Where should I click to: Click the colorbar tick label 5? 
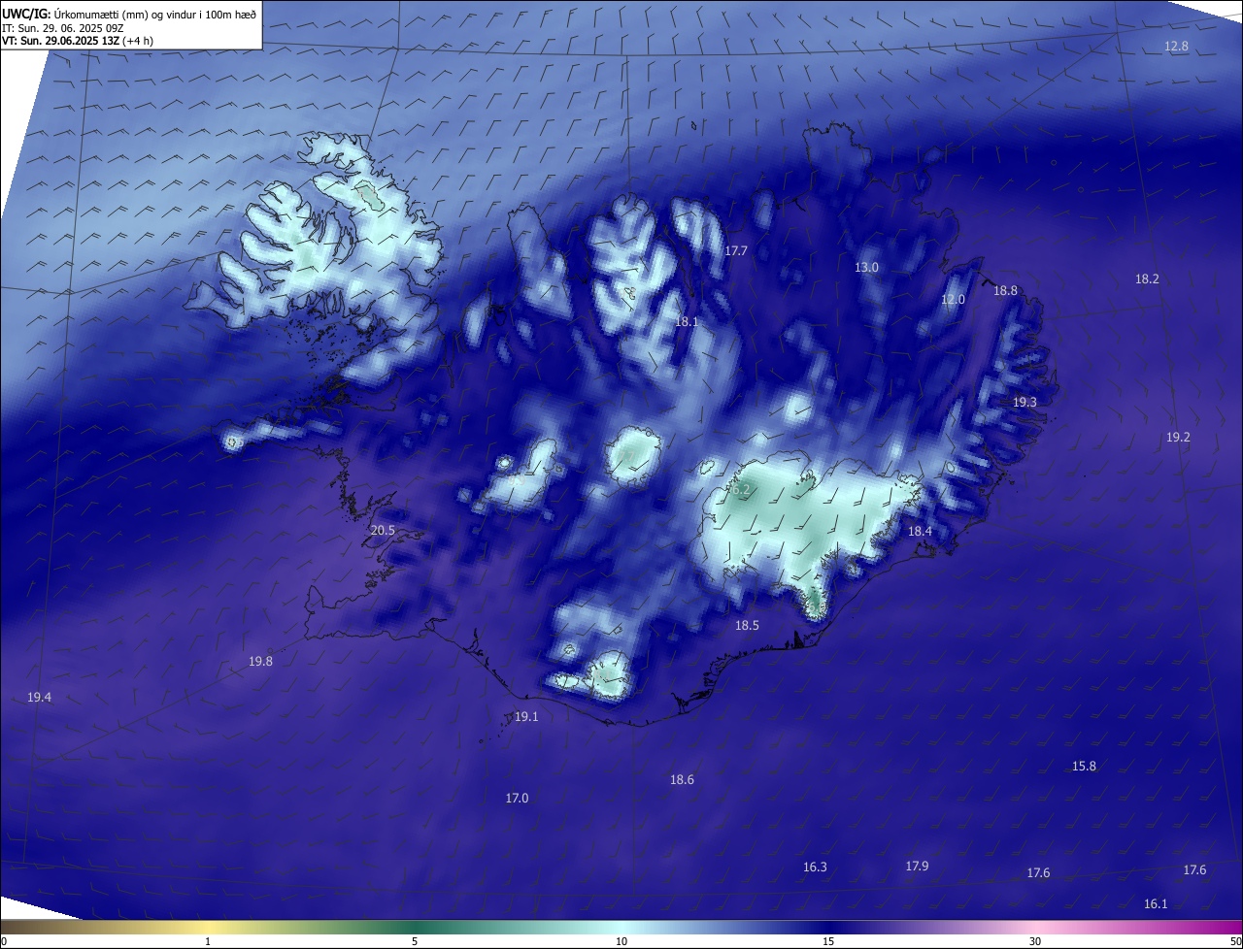point(415,942)
